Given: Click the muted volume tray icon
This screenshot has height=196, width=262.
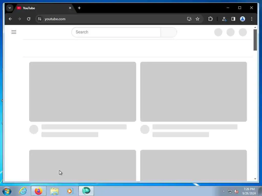Looking at the screenshot, I should 236,191.
